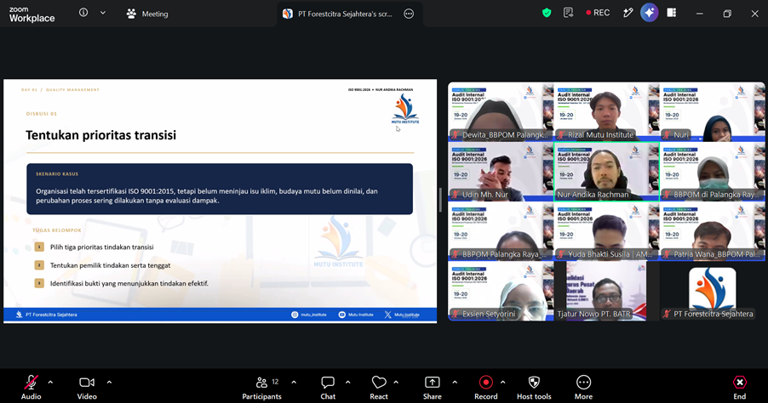Click slide item Tentukan pemilik tindakan serta tenggat

coord(110,265)
